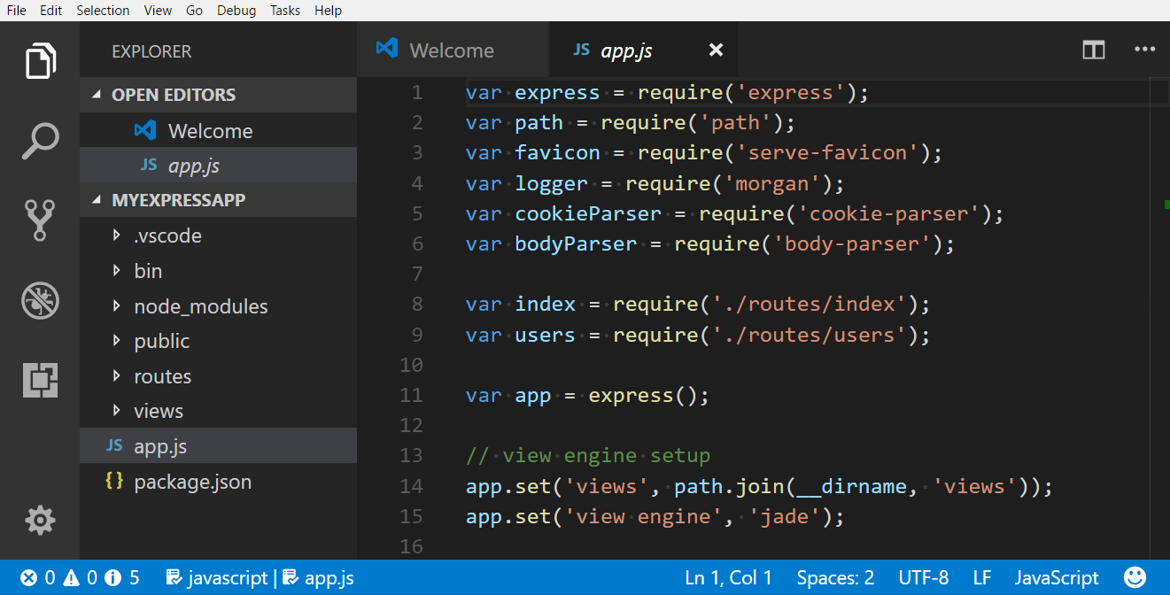Click the feedback smiley icon

[1135, 577]
